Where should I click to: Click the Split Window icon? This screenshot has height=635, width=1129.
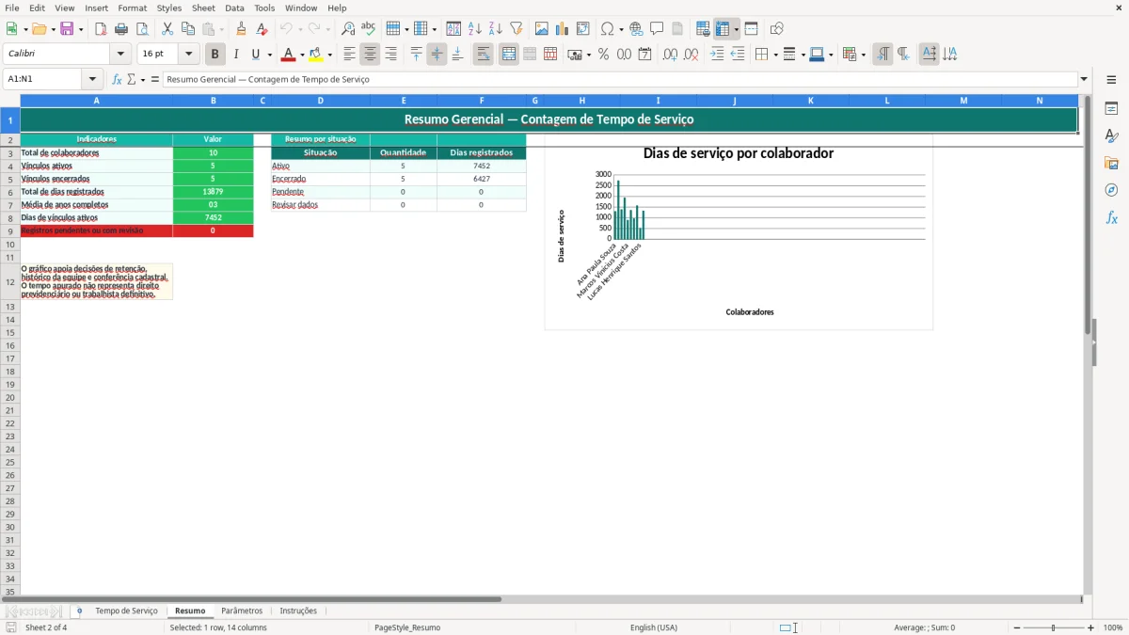click(751, 29)
